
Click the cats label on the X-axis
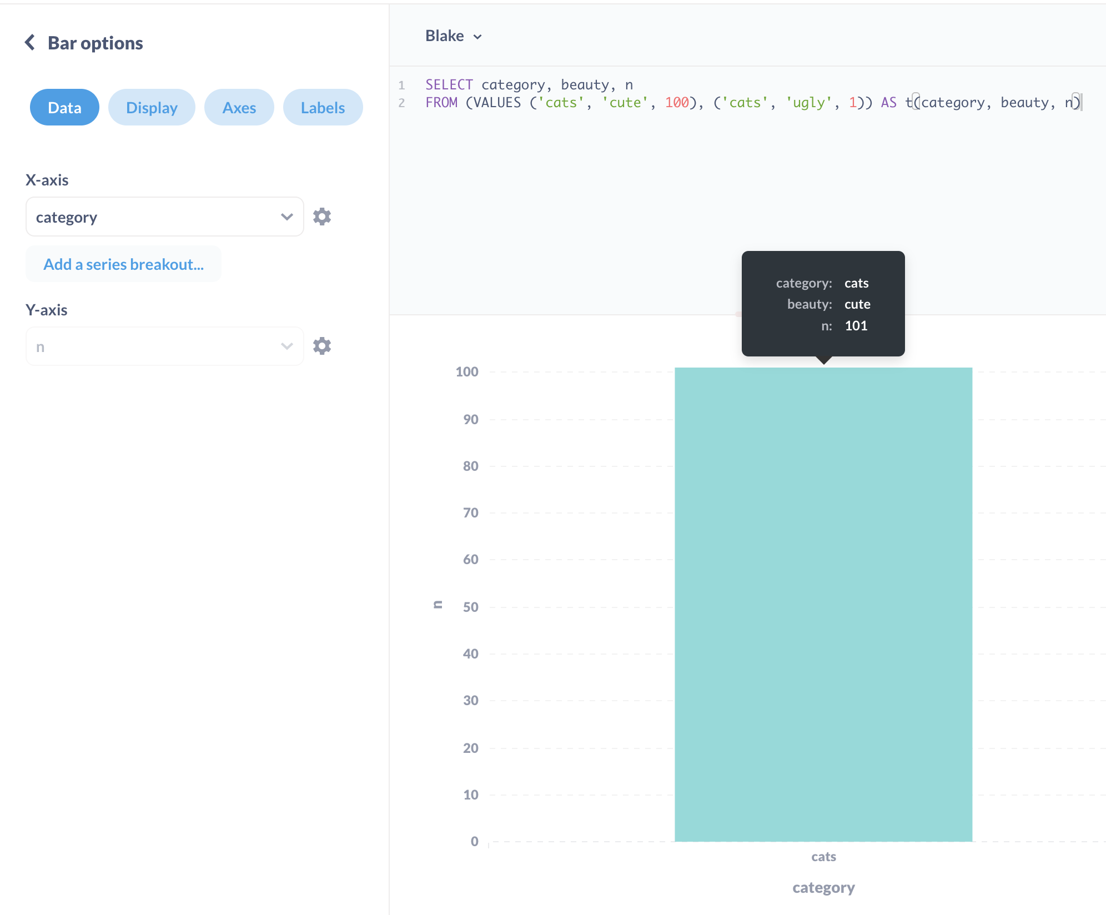pyautogui.click(x=823, y=856)
